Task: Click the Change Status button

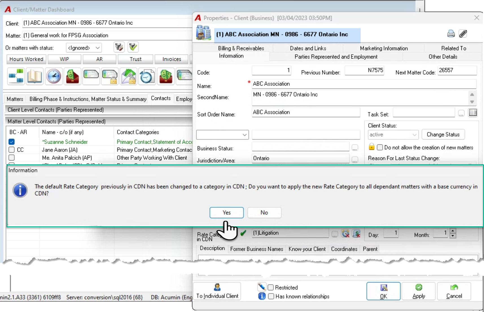Action: [x=443, y=134]
